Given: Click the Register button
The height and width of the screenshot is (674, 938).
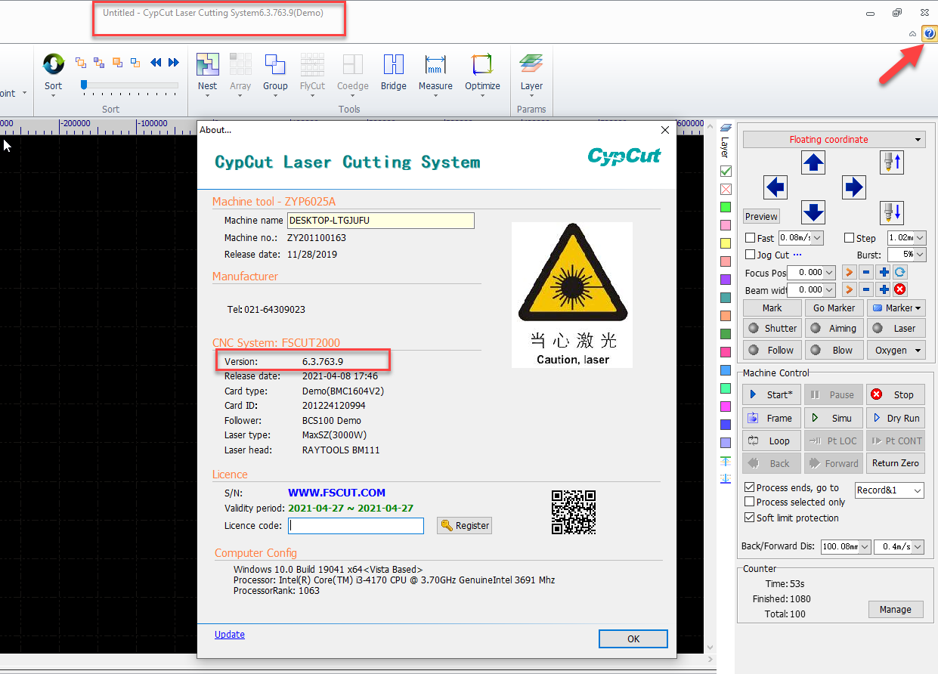Looking at the screenshot, I should pyautogui.click(x=464, y=526).
